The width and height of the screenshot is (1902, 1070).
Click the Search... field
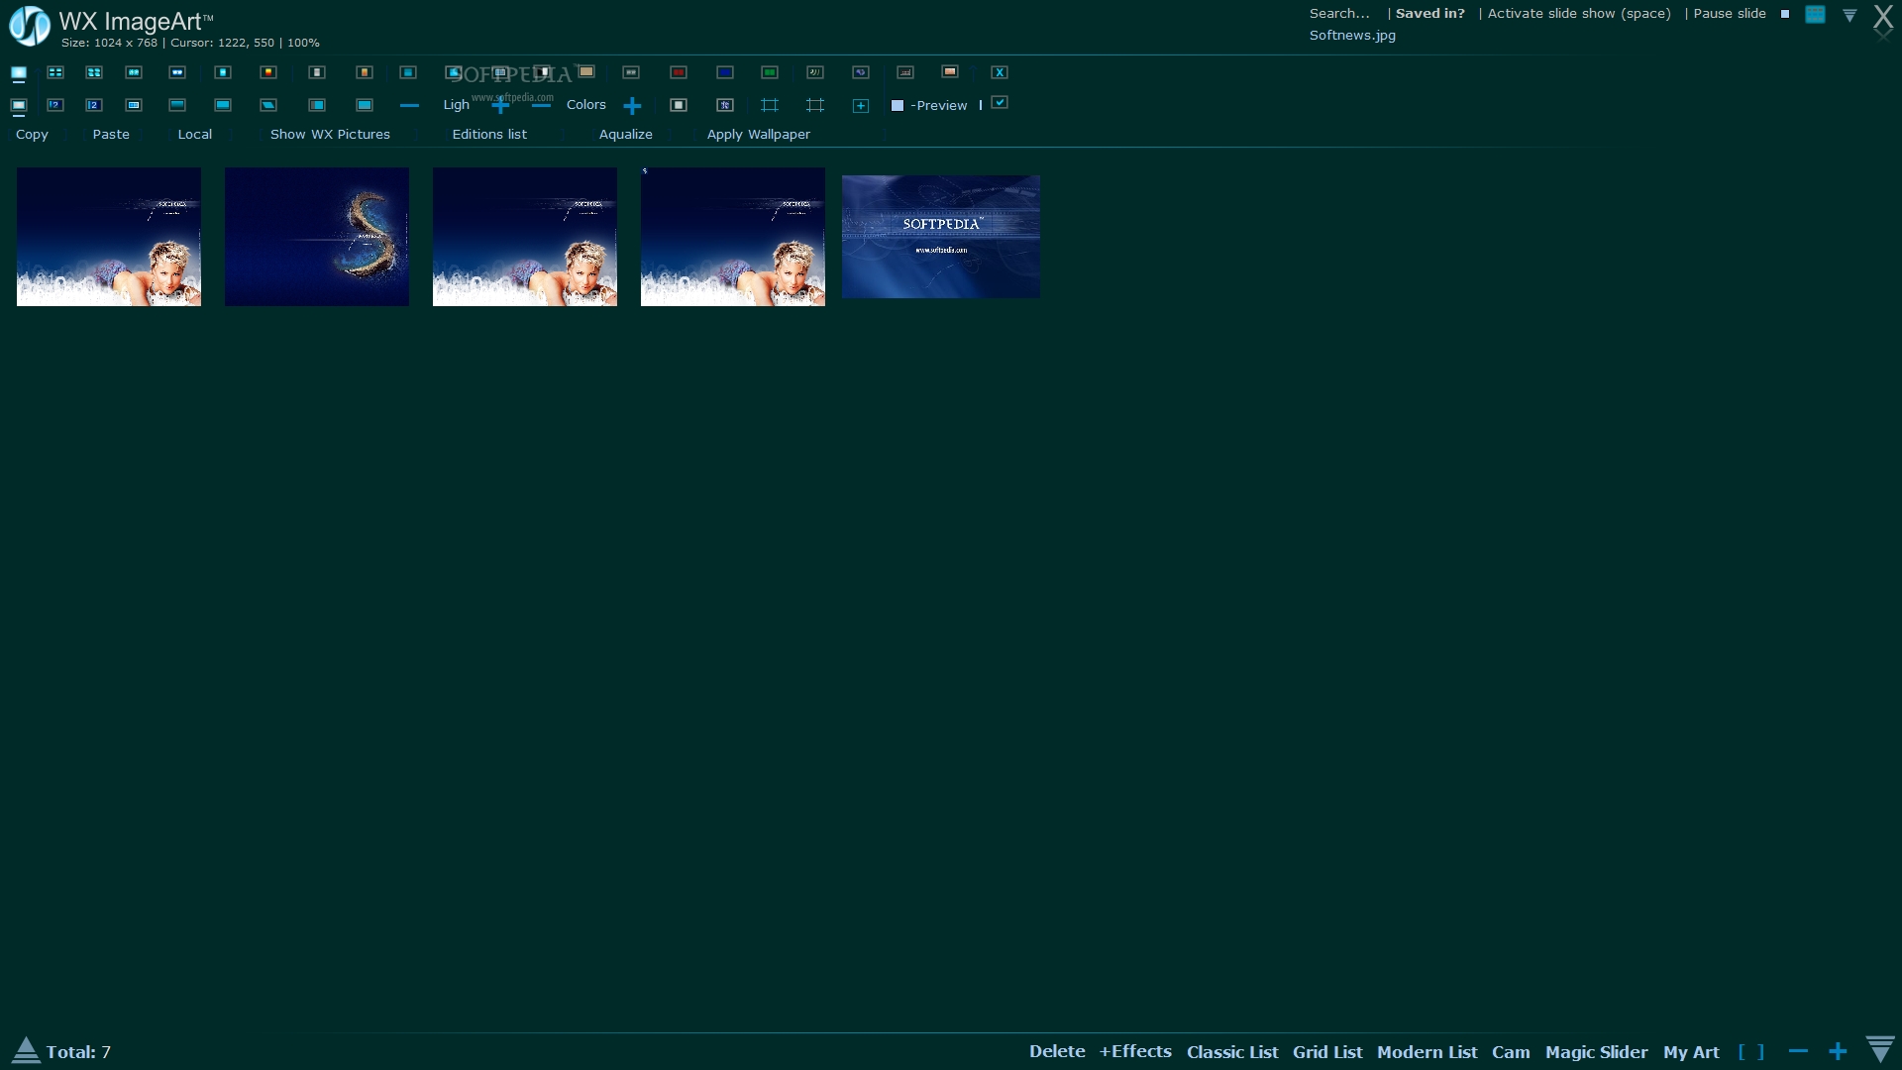(x=1339, y=13)
